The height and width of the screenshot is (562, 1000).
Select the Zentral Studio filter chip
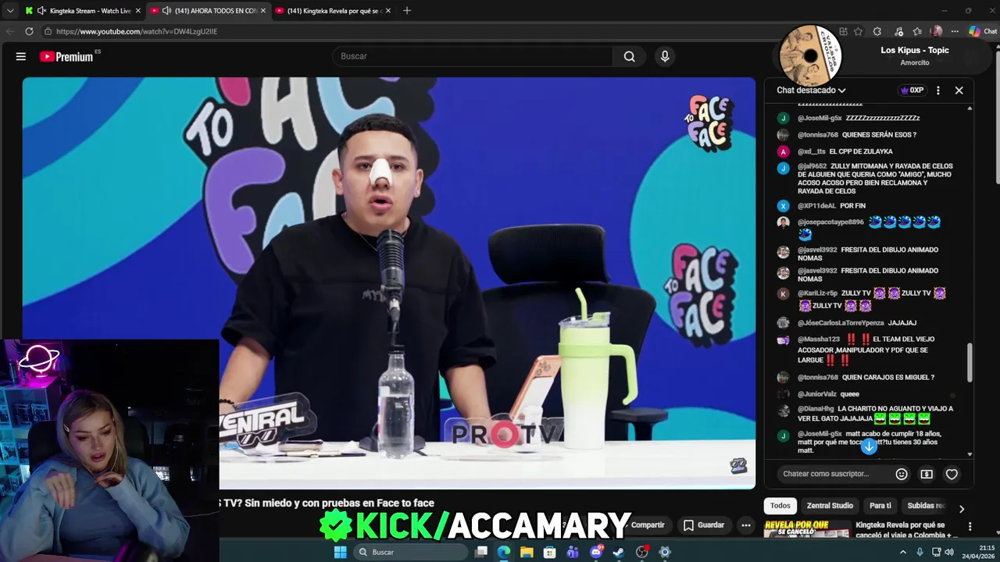(x=830, y=506)
